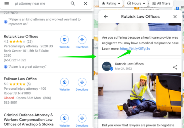This screenshot has width=184, height=128.
Task: Select the Rutzick Law Offices listing title
Action: coord(21,37)
